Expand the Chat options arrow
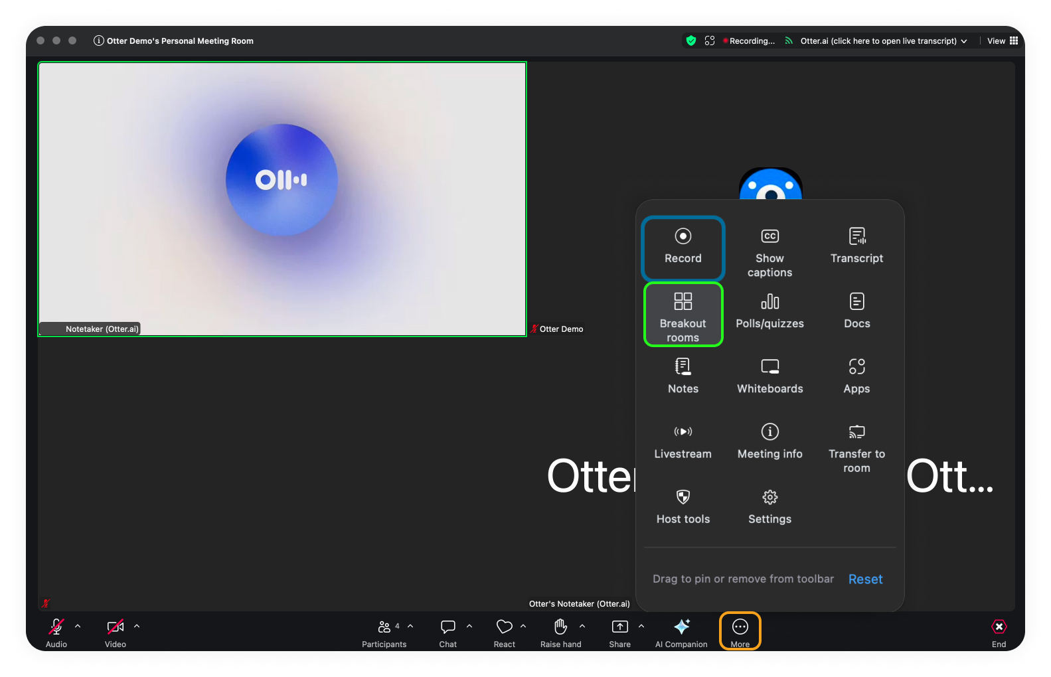Image resolution: width=1051 pixels, height=677 pixels. (x=469, y=626)
